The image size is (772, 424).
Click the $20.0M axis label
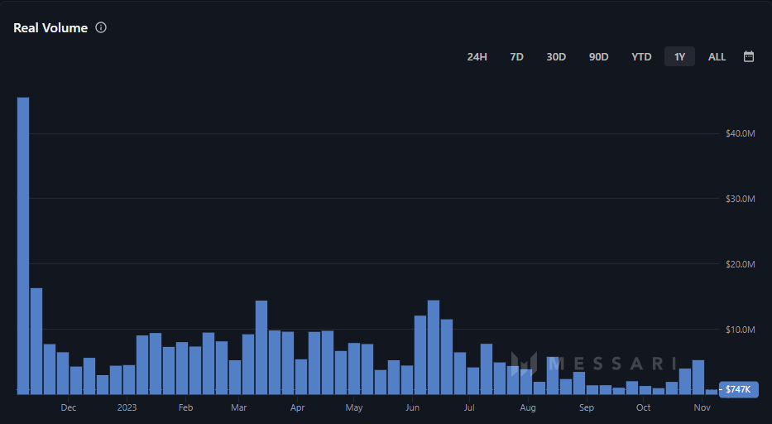tap(740, 264)
